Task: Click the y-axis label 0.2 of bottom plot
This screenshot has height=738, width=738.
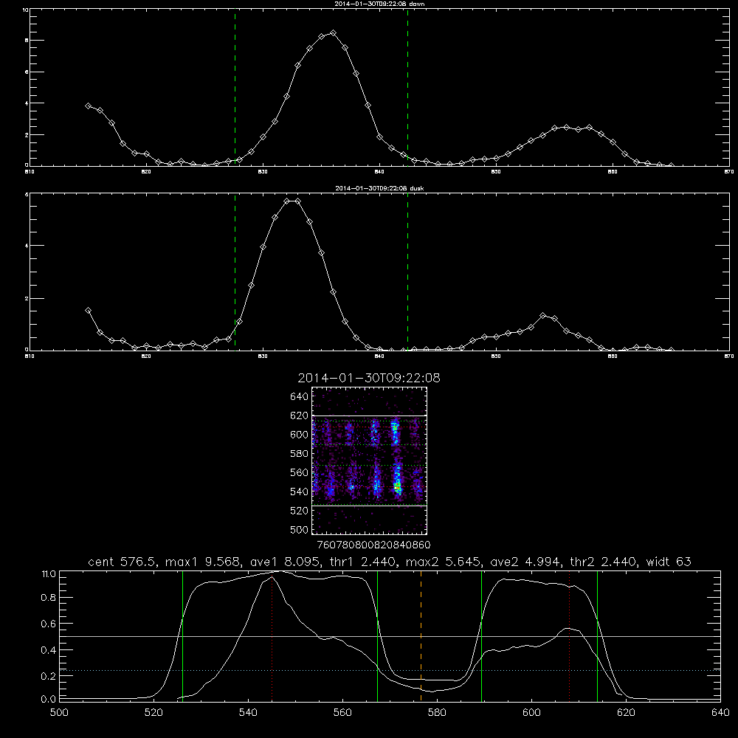Action: [49, 676]
